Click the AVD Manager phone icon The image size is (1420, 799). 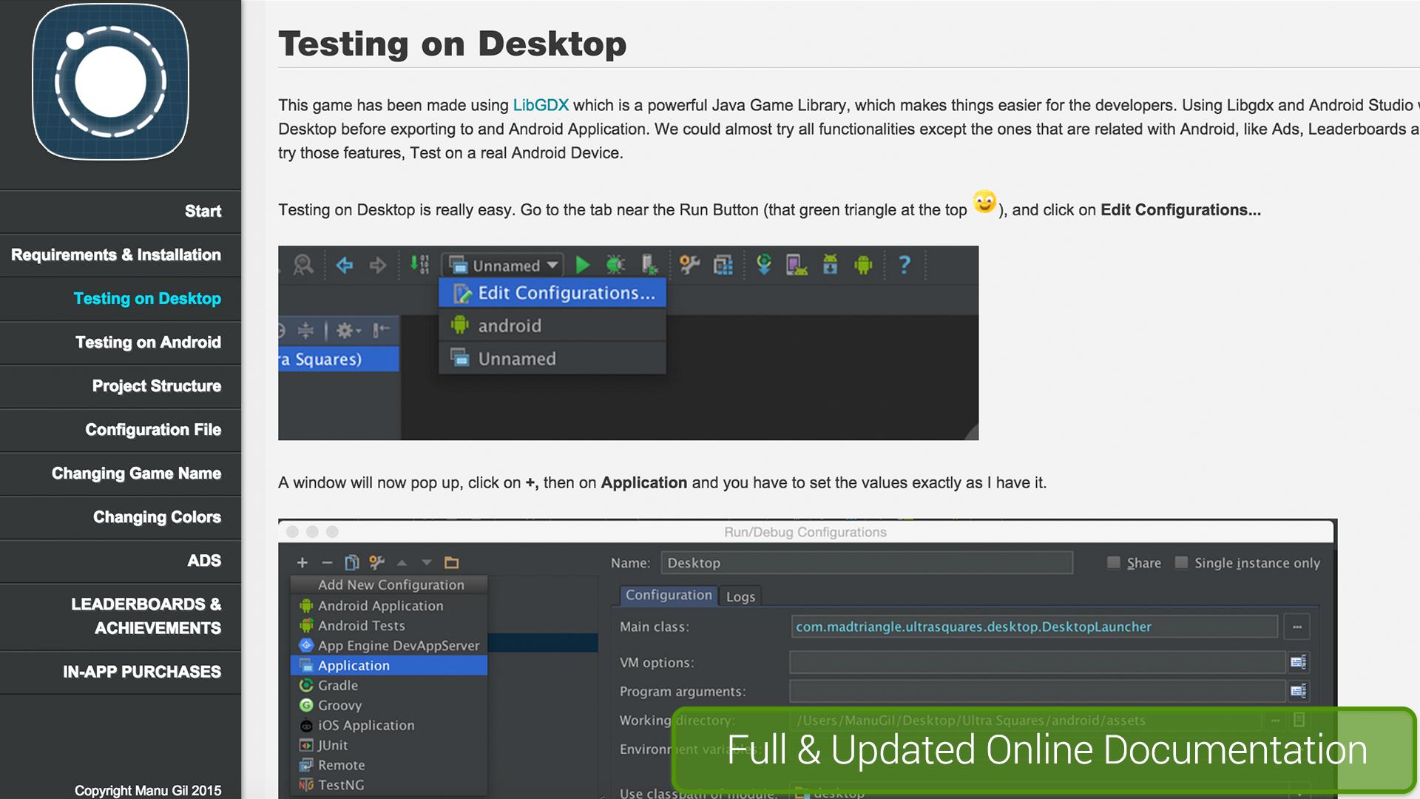pos(797,265)
